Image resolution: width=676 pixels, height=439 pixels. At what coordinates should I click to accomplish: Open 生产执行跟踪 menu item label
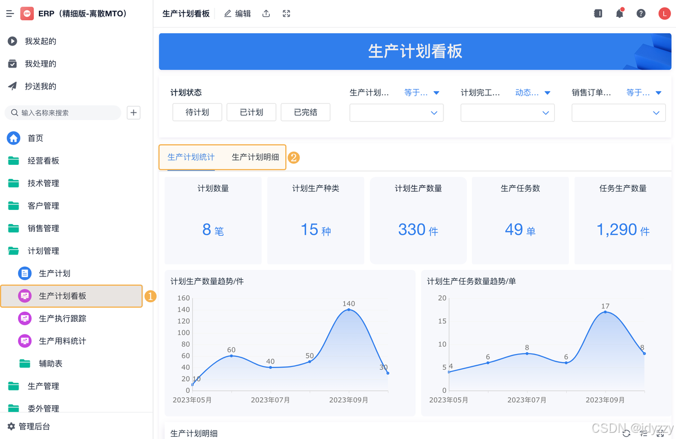63,319
